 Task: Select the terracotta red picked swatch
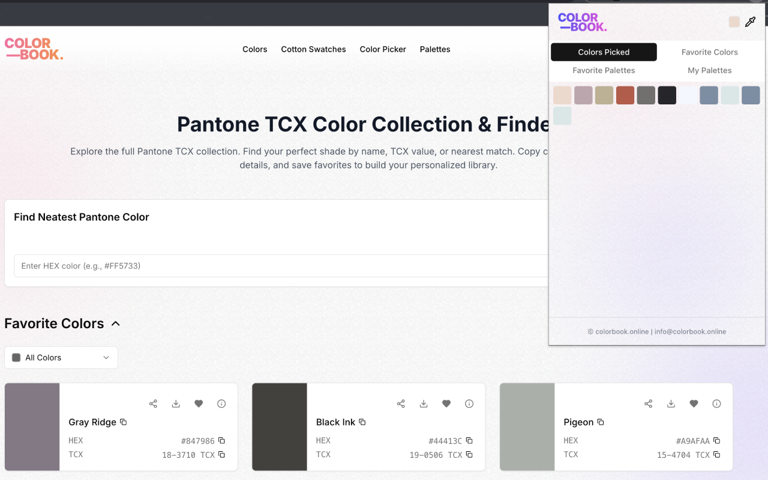pos(625,95)
